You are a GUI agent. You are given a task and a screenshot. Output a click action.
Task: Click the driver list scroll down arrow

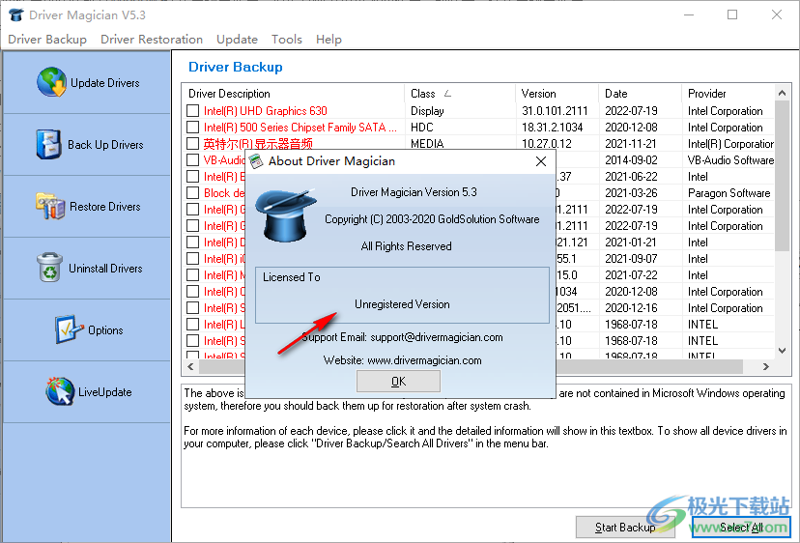782,351
